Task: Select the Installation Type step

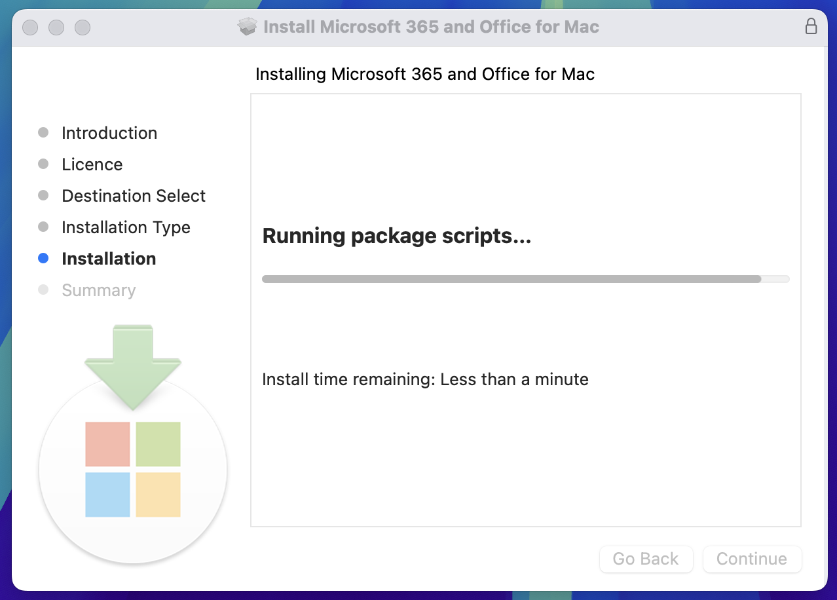Action: [x=126, y=227]
